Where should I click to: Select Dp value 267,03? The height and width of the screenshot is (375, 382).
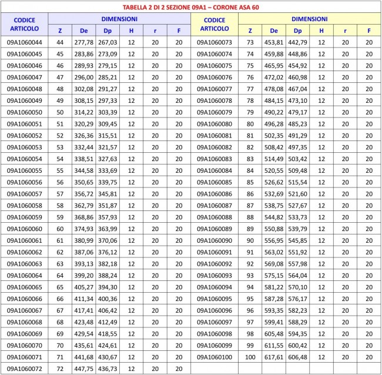point(108,42)
